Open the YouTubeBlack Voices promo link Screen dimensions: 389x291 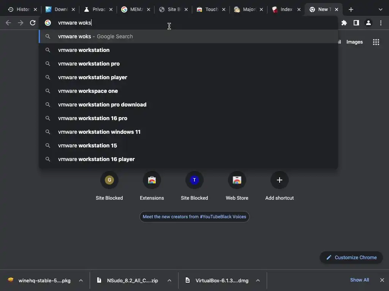(x=194, y=216)
